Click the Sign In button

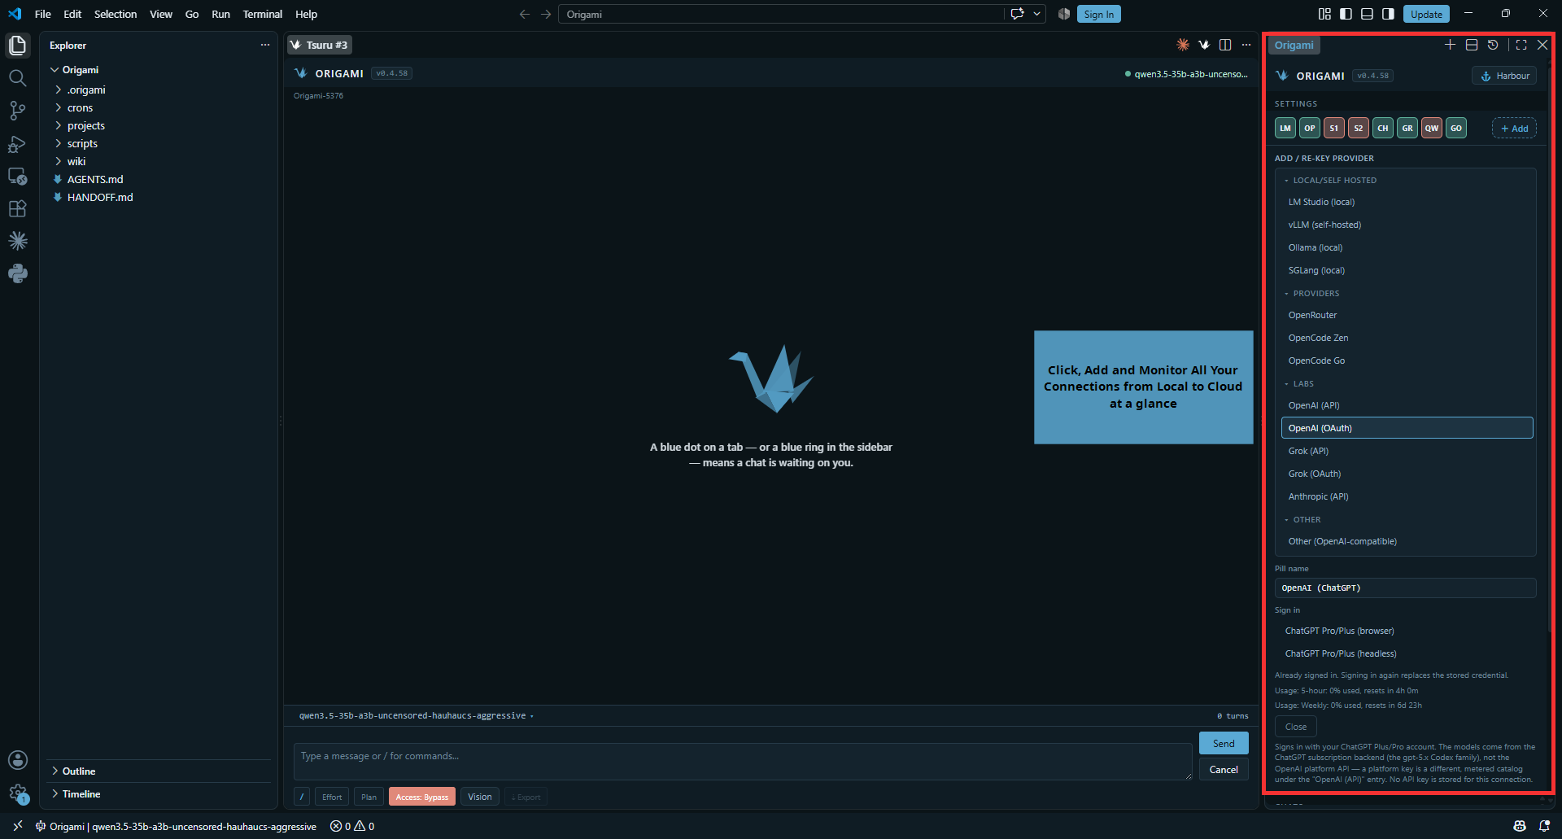(1098, 14)
